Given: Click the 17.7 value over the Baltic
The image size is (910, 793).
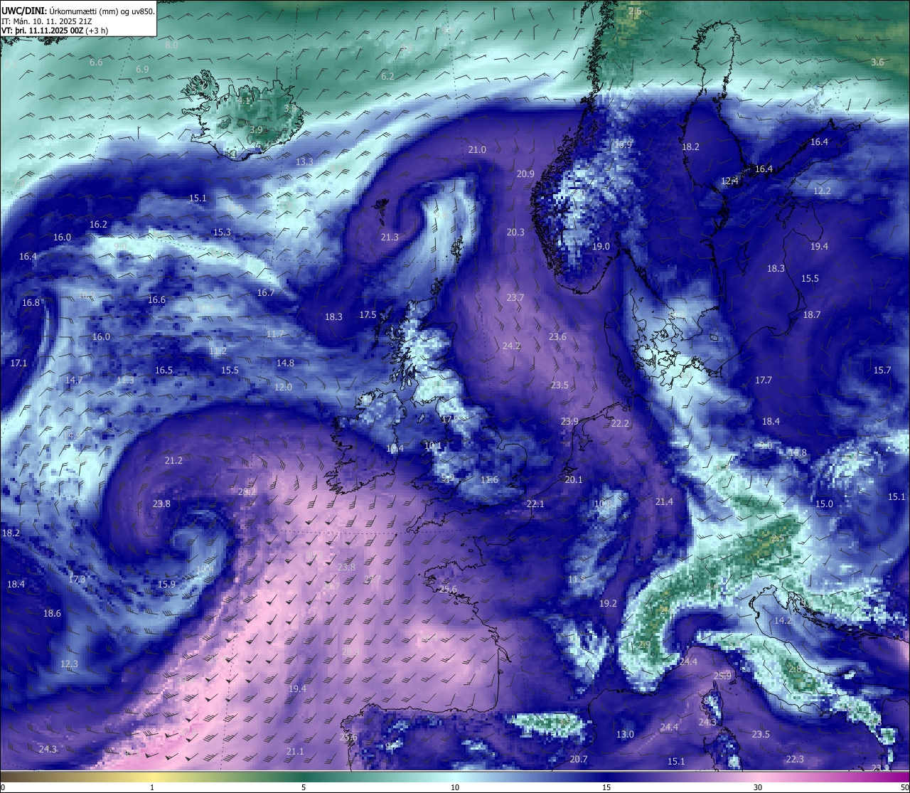Looking at the screenshot, I should [x=763, y=380].
